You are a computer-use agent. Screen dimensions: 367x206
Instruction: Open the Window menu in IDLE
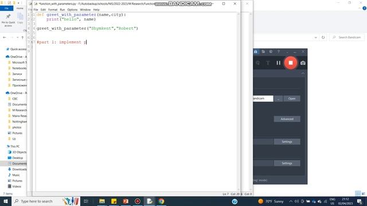85,10
